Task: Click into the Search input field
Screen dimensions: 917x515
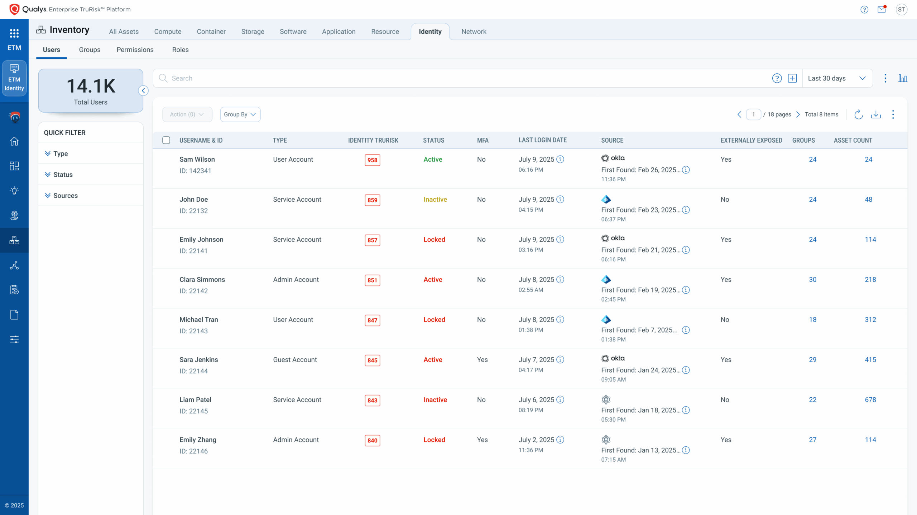Action: coord(466,78)
